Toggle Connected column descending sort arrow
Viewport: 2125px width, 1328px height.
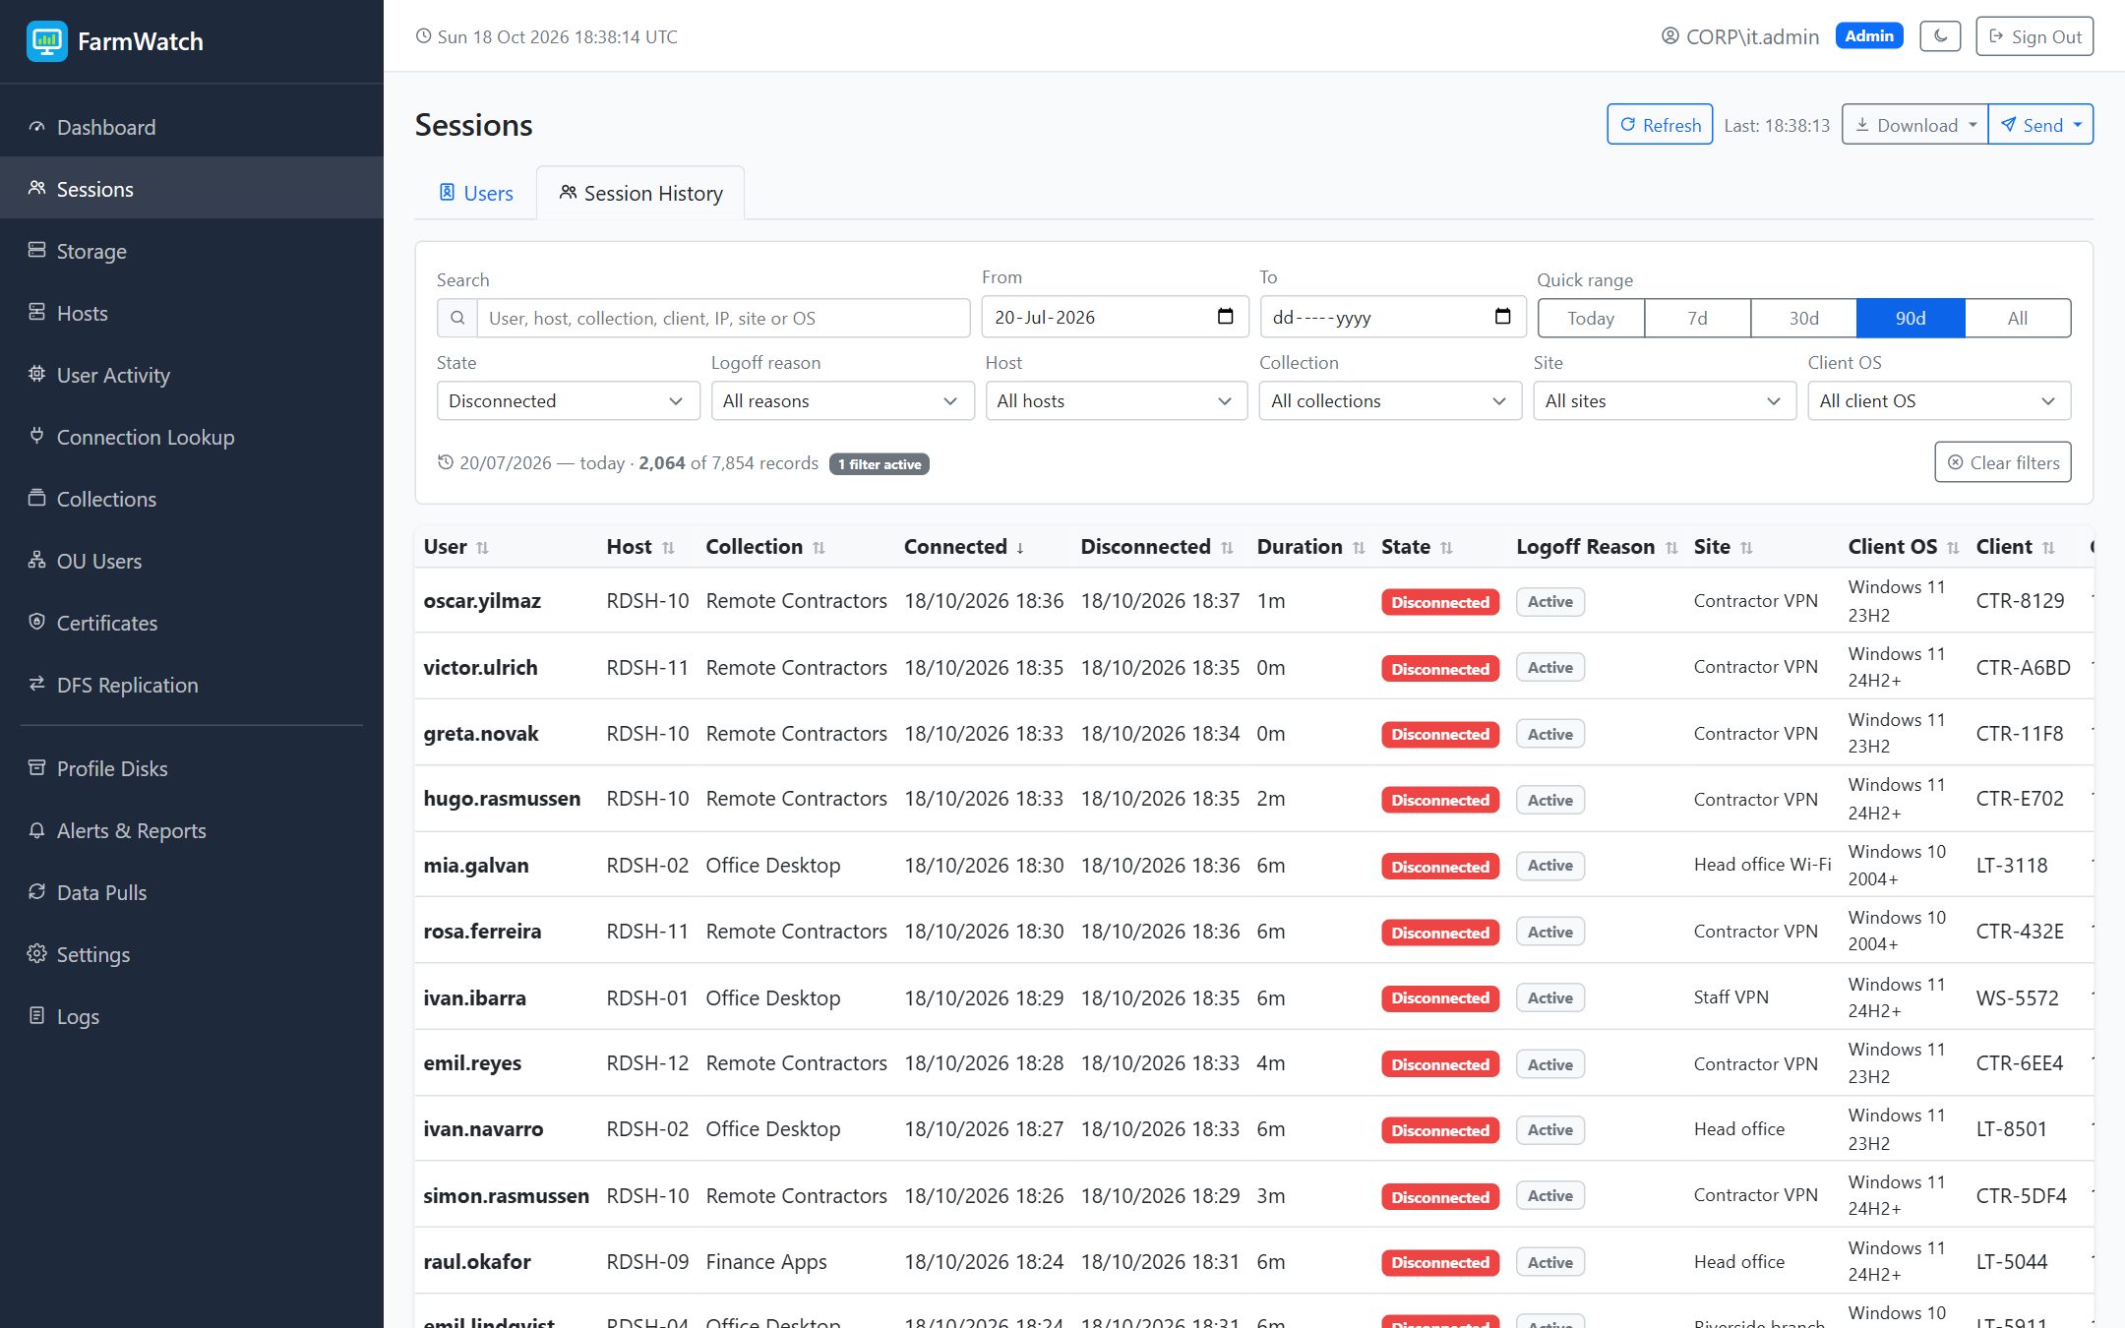click(x=1020, y=548)
